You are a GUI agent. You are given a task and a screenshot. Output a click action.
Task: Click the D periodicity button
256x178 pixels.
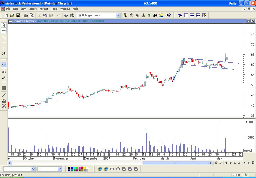pyautogui.click(x=220, y=163)
